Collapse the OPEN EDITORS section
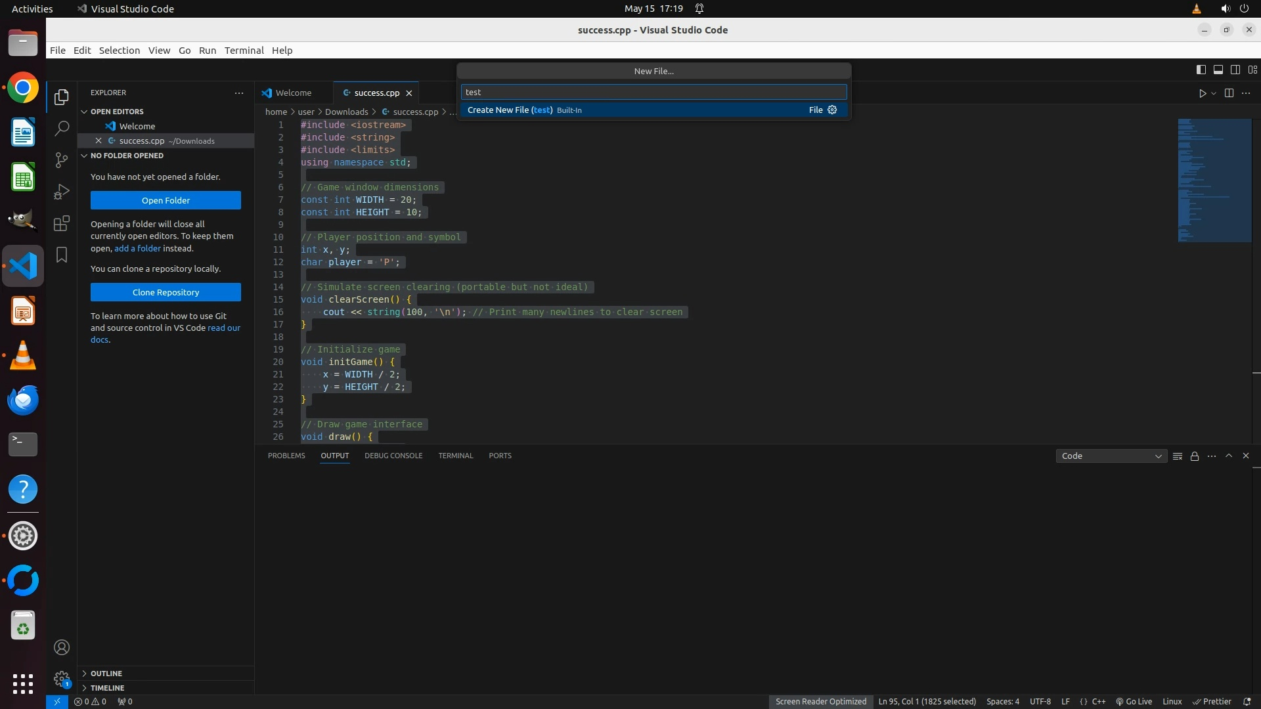This screenshot has height=709, width=1261. [x=117, y=112]
